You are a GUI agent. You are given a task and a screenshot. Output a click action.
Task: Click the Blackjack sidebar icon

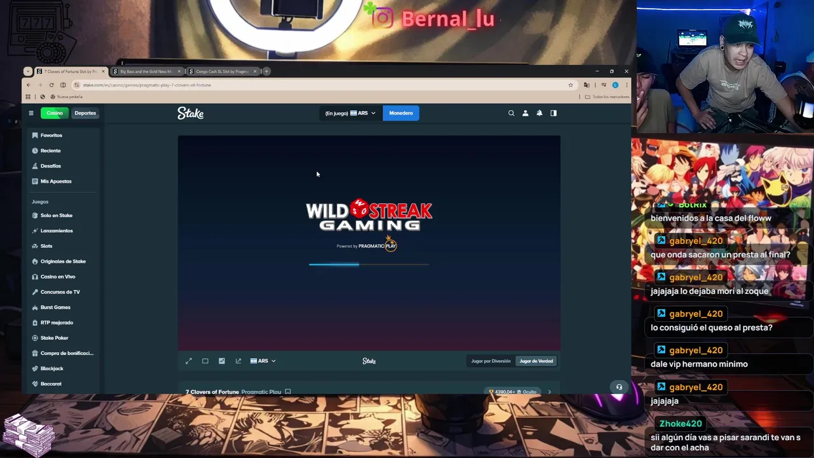pos(35,368)
